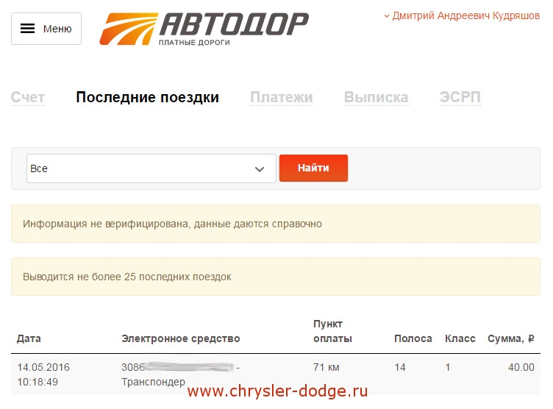This screenshot has width=553, height=409.
Task: Select the Последние поездки tab
Action: click(147, 97)
